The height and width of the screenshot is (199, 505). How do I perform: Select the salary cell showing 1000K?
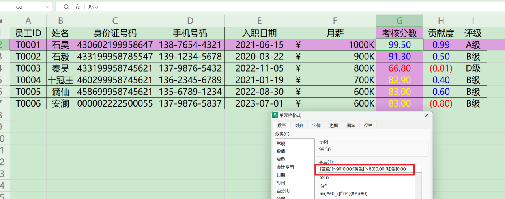[x=335, y=44]
